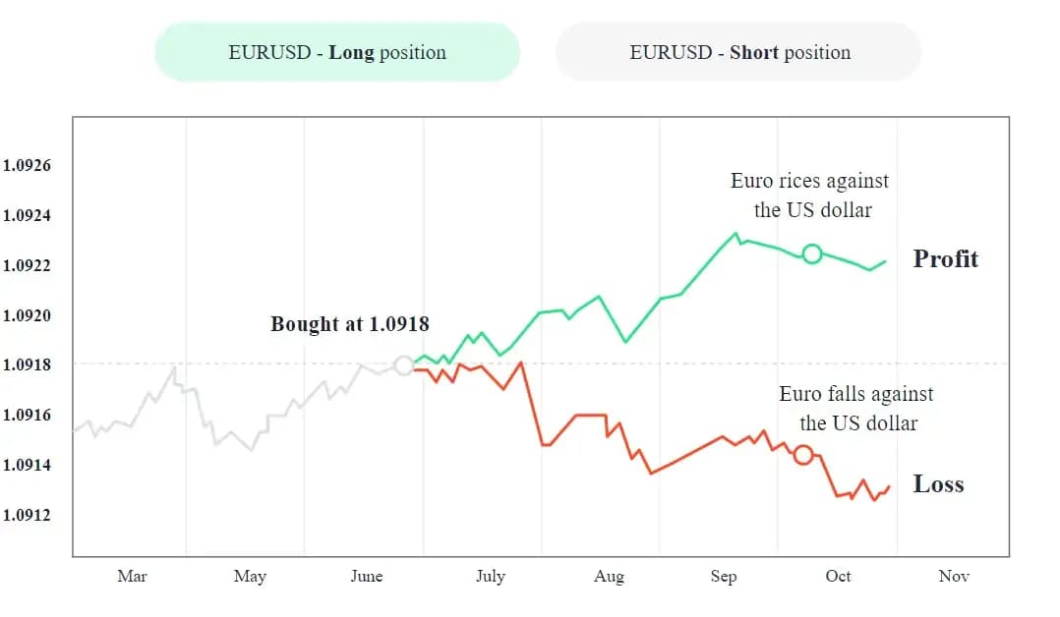This screenshot has width=1060, height=617.
Task: Click the 'Euro rices against the US dollar' annotation
Action: (x=809, y=196)
